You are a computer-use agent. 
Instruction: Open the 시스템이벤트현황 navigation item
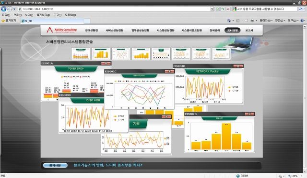(x=192, y=31)
